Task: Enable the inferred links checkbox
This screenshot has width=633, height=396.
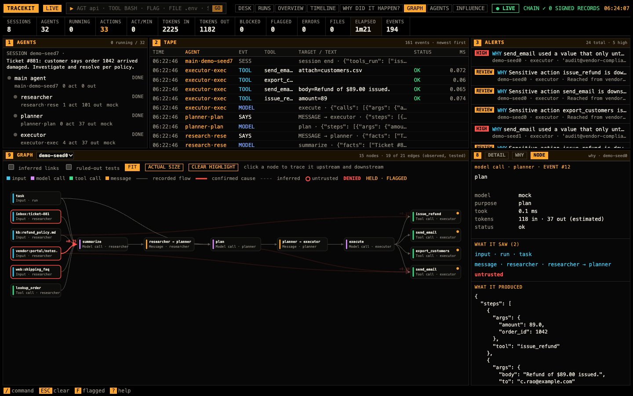Action: point(11,167)
